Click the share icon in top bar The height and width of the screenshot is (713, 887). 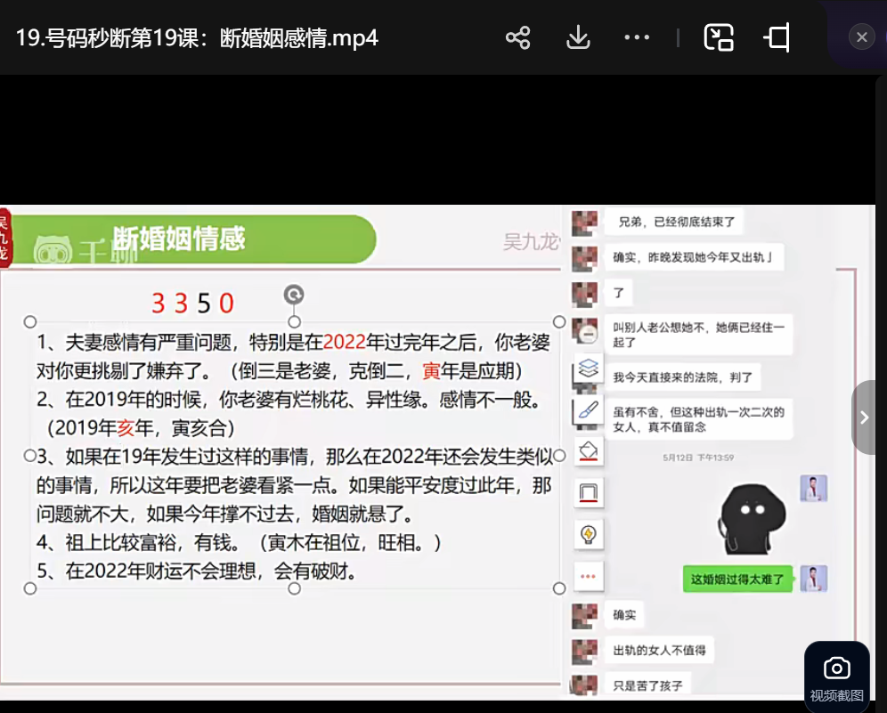coord(517,37)
